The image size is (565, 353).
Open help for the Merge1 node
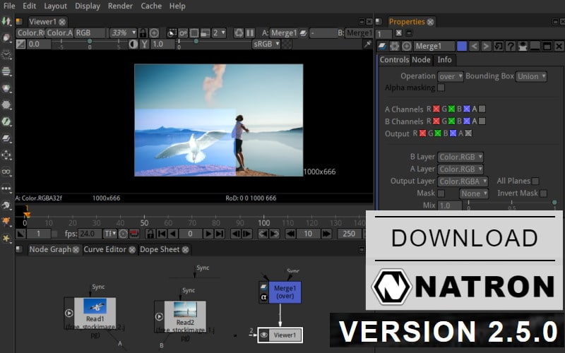point(511,46)
